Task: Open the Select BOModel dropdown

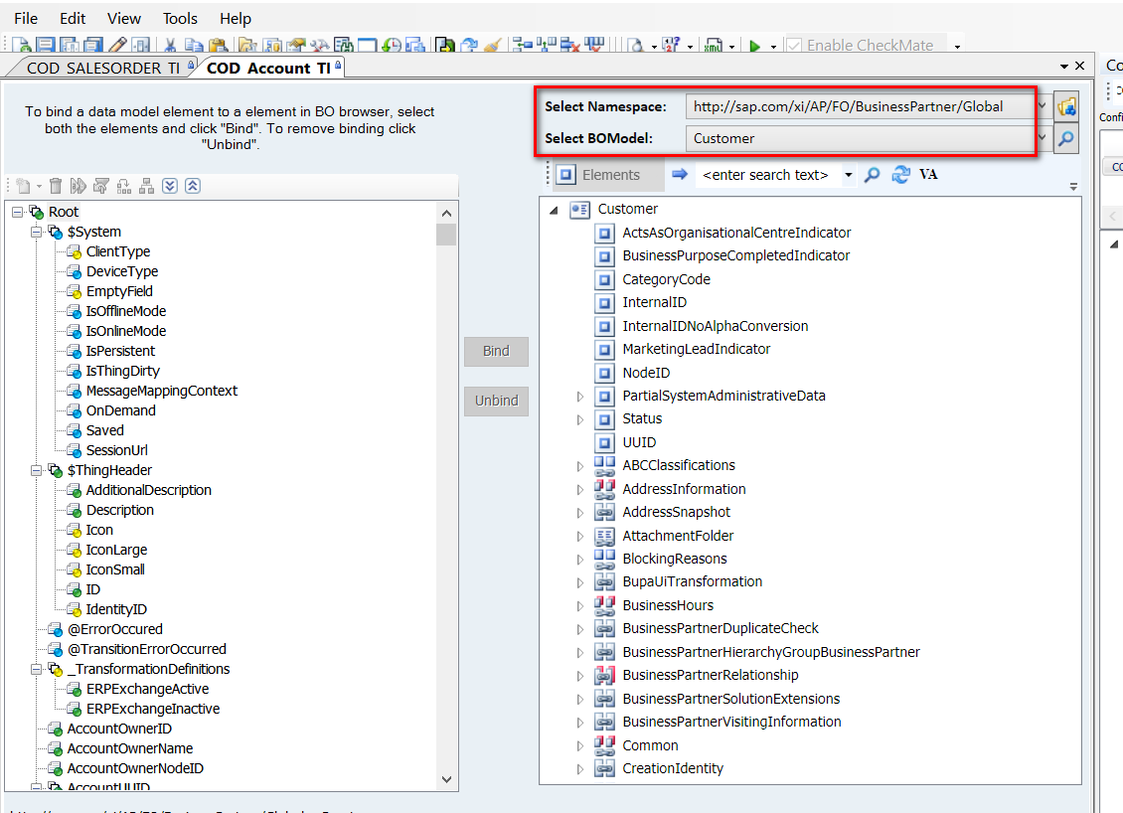Action: coord(1043,138)
